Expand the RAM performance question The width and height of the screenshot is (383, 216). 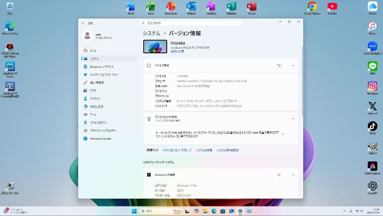283,135
